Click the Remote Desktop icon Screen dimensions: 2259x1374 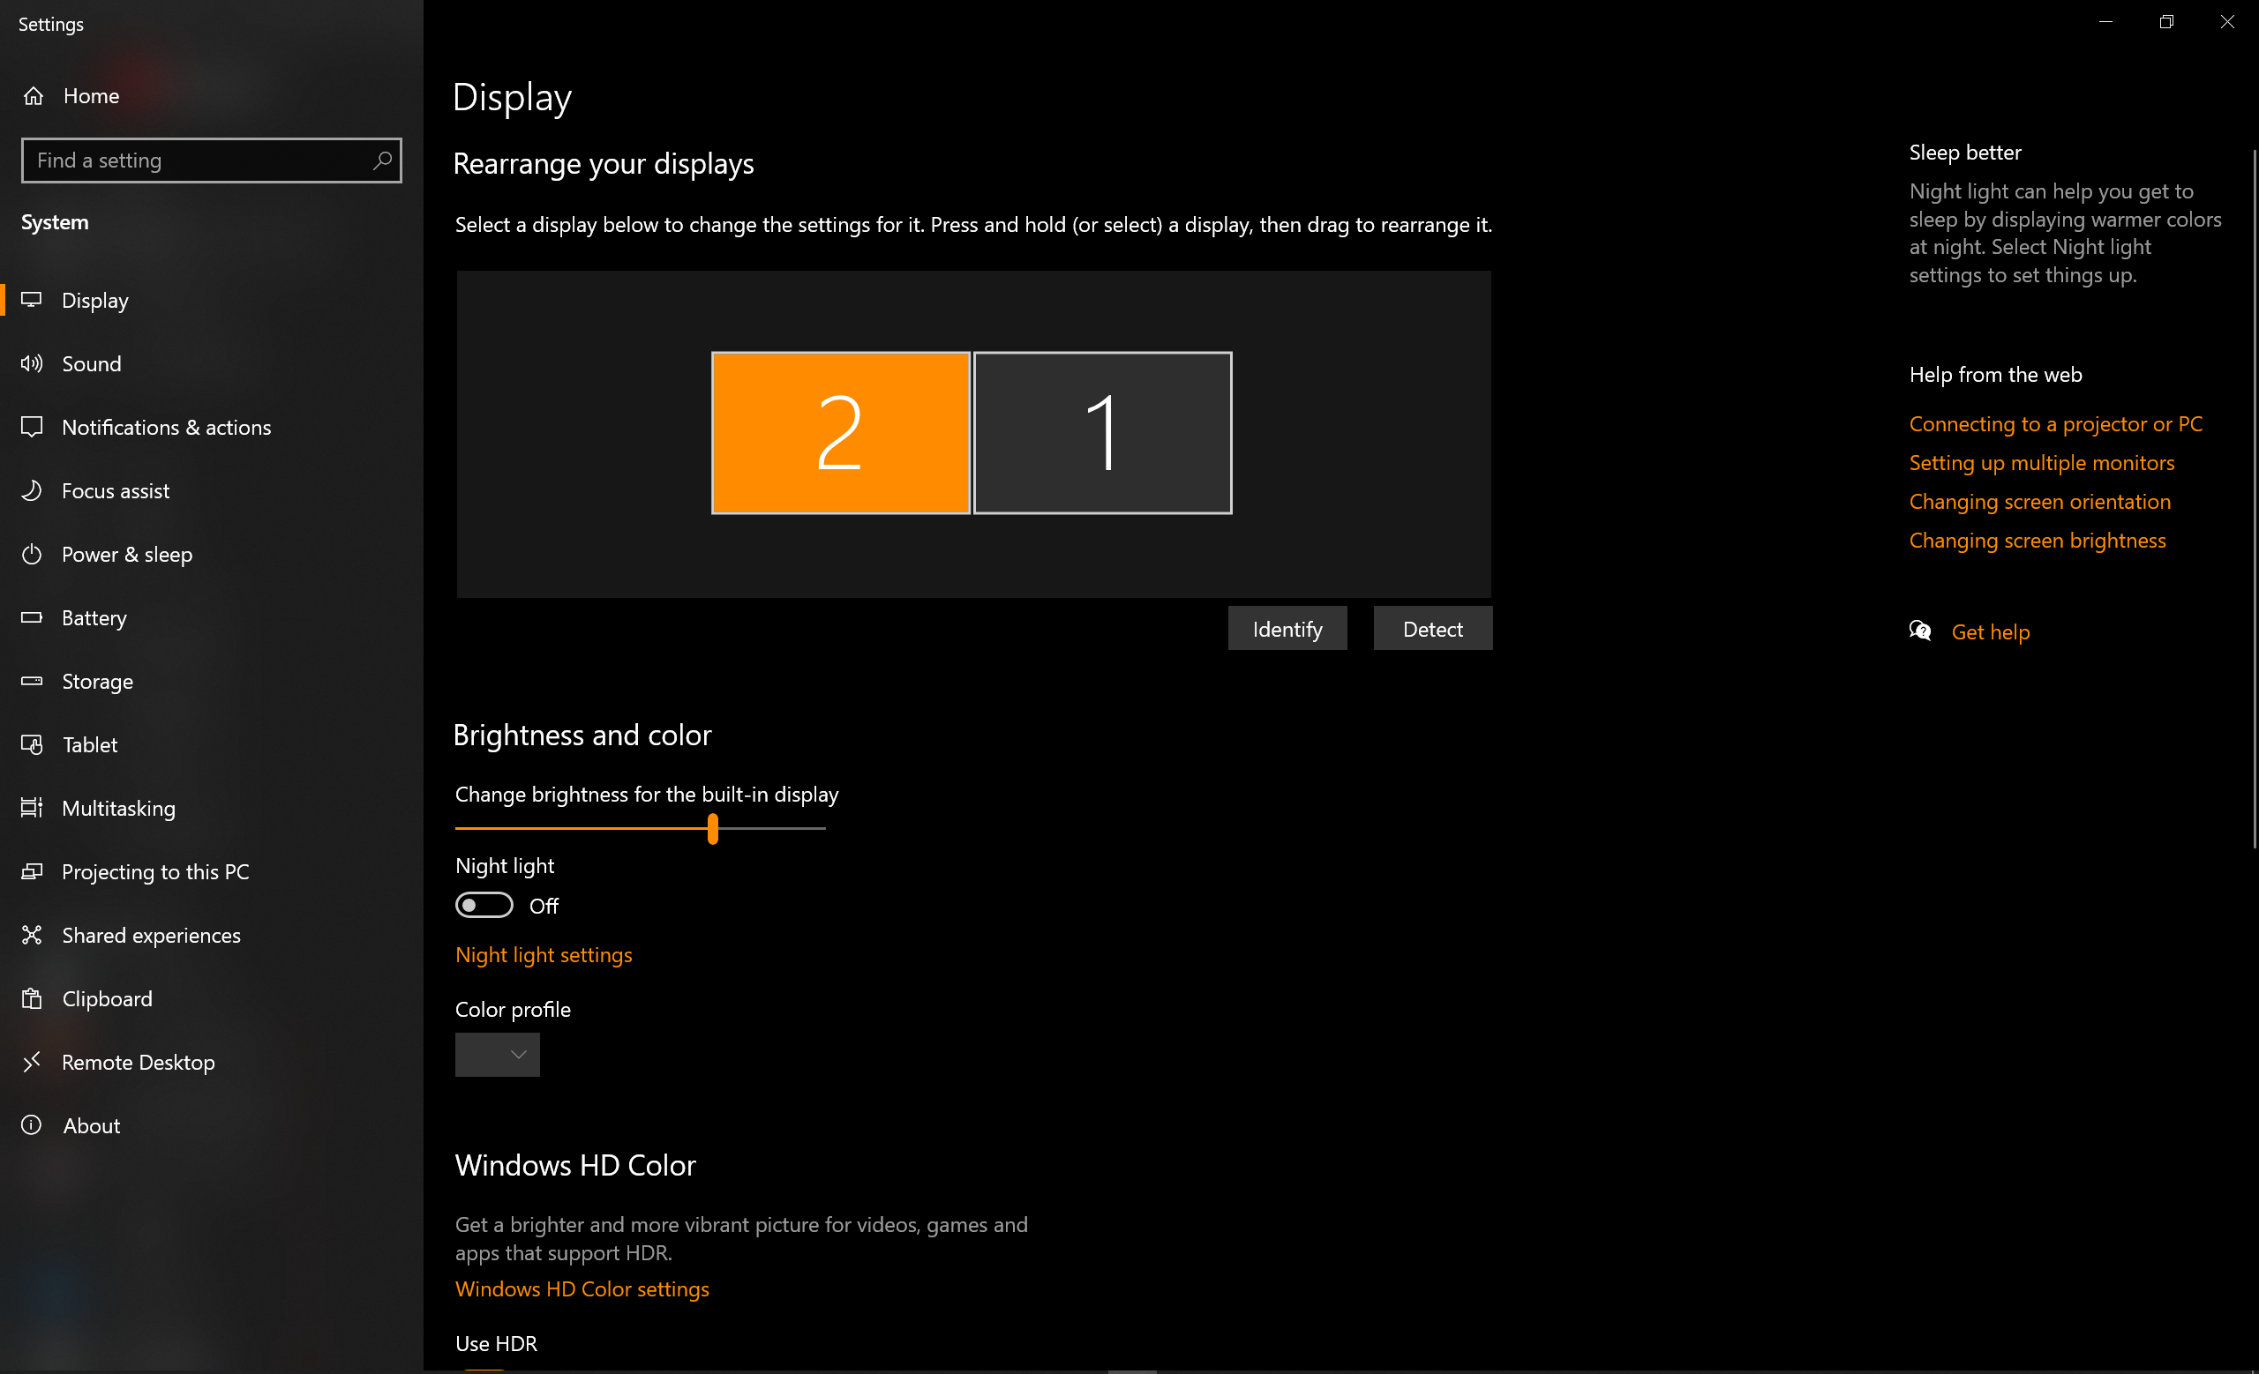click(x=32, y=1062)
